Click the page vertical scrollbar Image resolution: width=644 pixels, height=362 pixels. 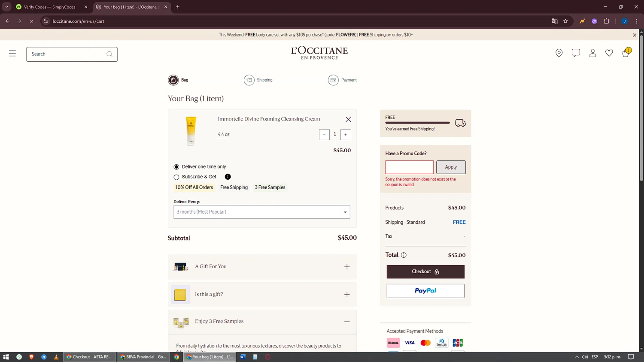click(x=641, y=107)
